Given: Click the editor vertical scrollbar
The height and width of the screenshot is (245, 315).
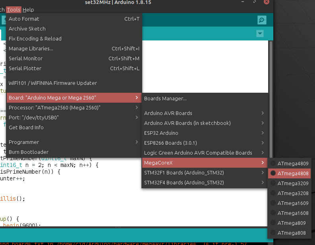Looking at the screenshot, I should 271,99.
